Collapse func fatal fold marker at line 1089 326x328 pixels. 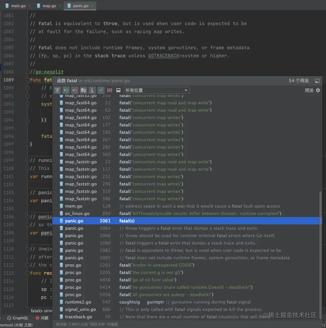28,80
